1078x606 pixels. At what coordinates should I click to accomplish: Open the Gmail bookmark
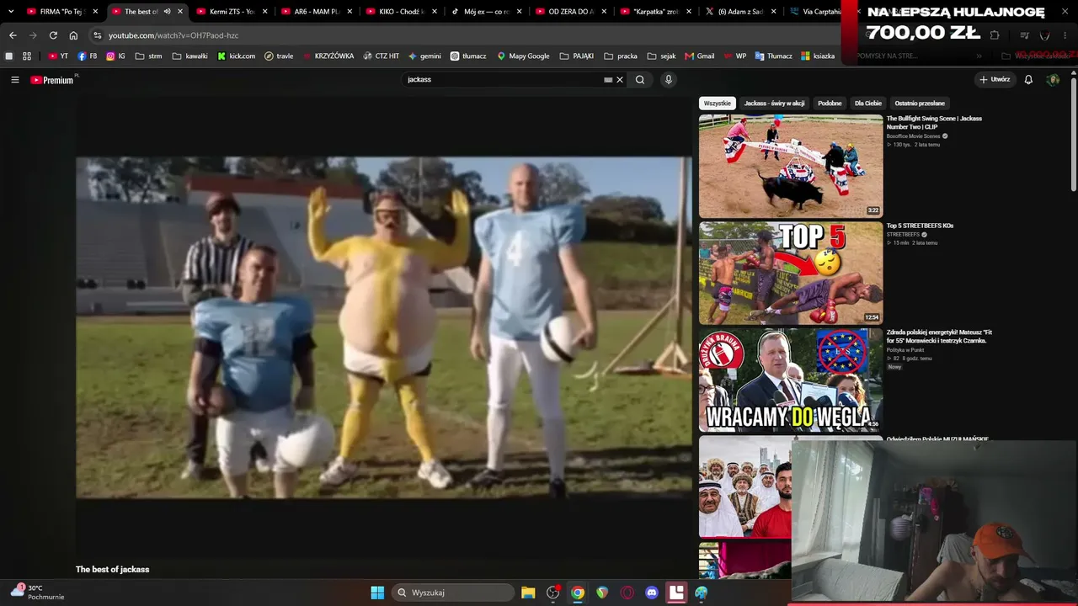pyautogui.click(x=700, y=56)
